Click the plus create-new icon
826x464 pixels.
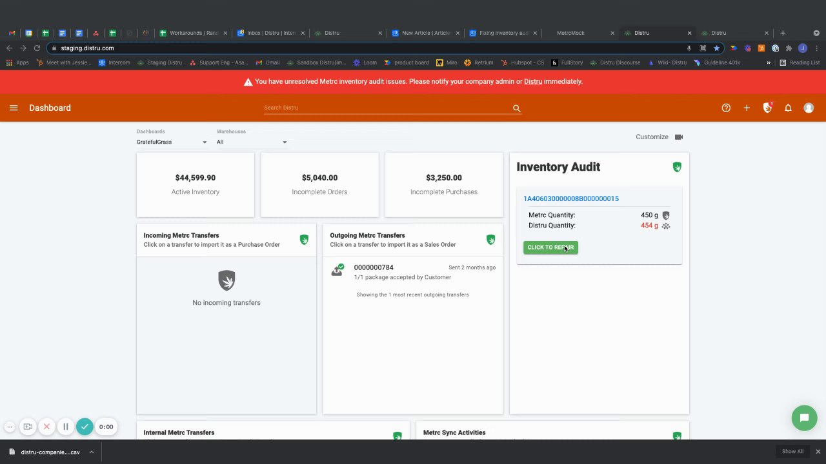pyautogui.click(x=747, y=108)
